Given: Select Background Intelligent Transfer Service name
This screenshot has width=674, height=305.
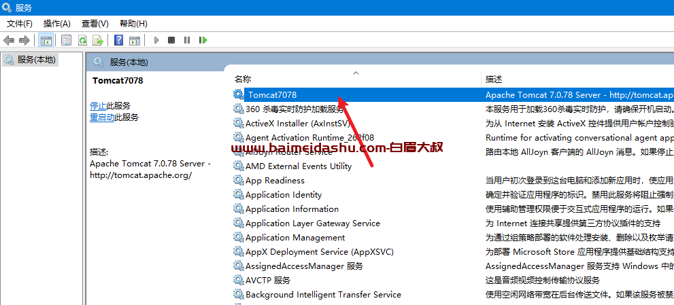Looking at the screenshot, I should (x=323, y=295).
